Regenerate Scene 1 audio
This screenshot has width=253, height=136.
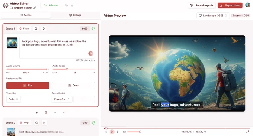36,29
